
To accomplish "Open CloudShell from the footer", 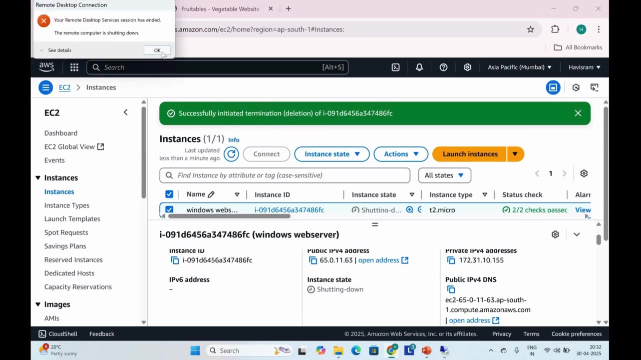I will [x=58, y=334].
